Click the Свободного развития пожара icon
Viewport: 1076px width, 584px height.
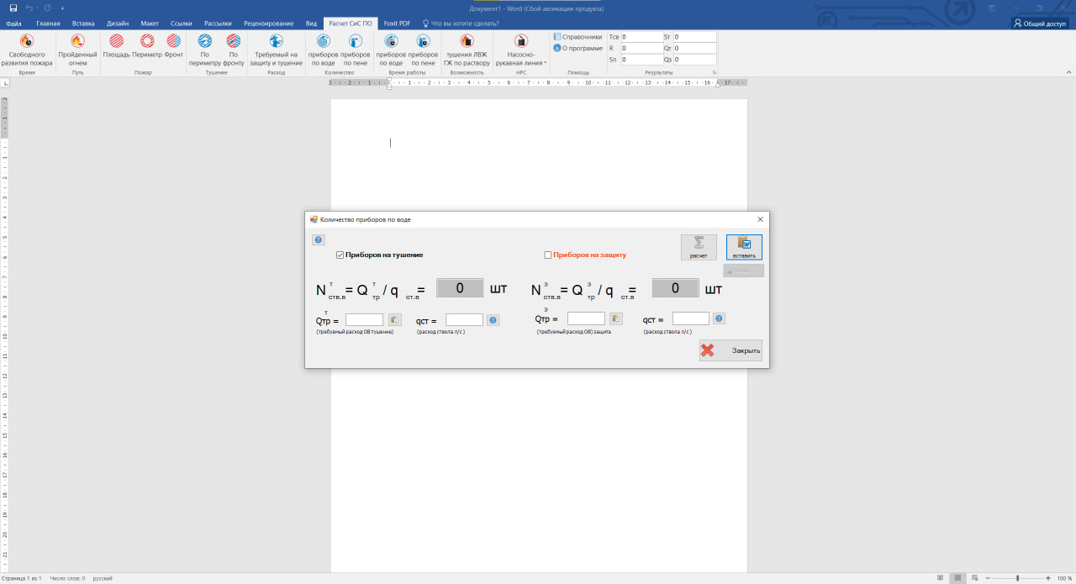pyautogui.click(x=26, y=41)
